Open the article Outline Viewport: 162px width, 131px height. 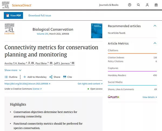click(x=11, y=77)
